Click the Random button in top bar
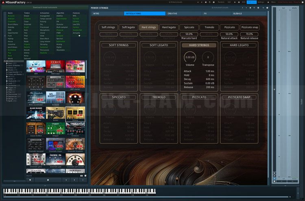 [x=221, y=2]
